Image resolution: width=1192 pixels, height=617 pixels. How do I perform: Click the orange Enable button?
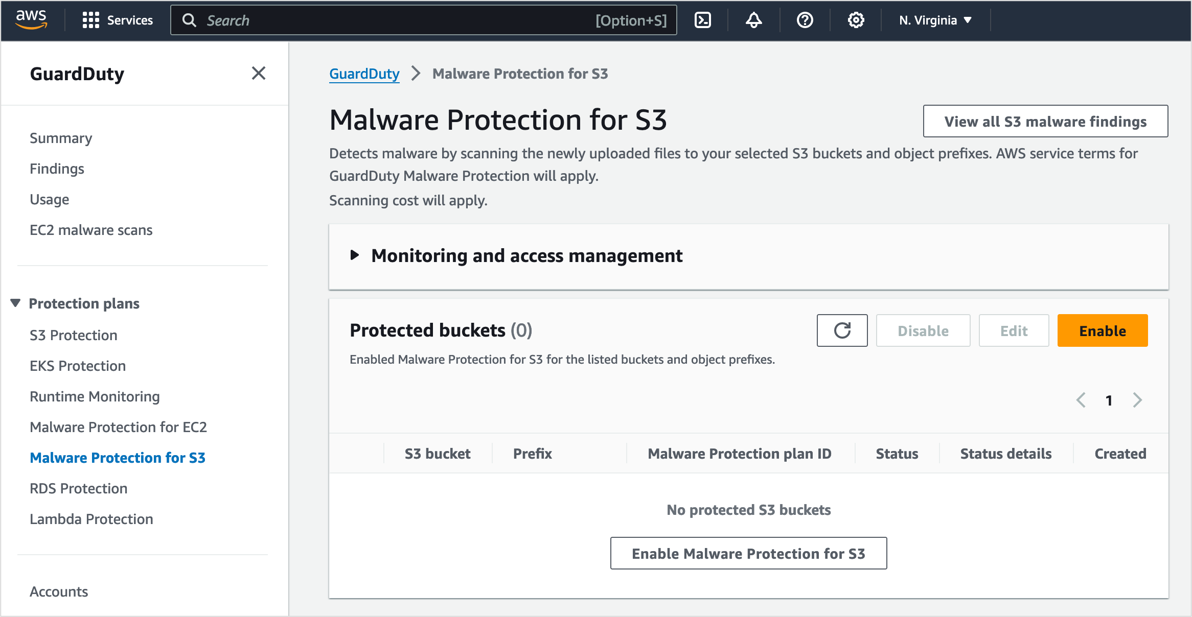(1102, 330)
